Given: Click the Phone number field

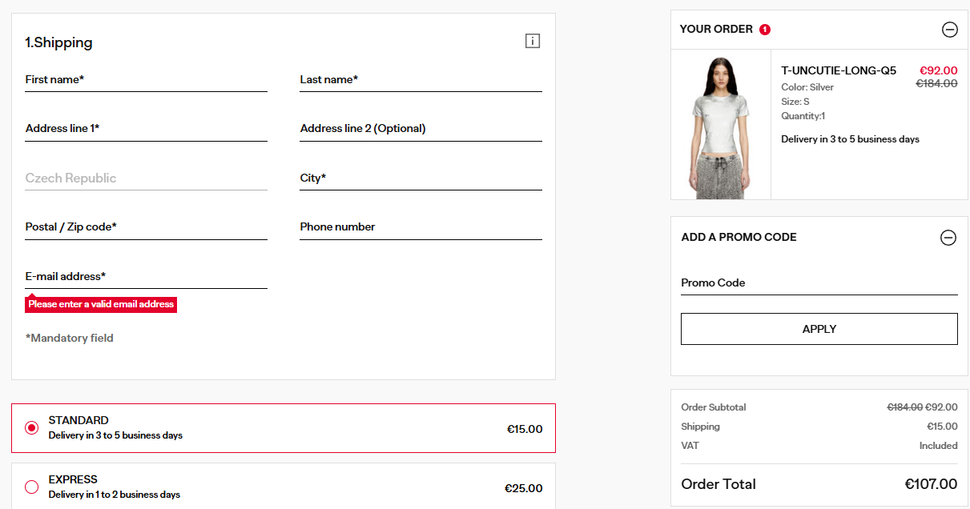Looking at the screenshot, I should click(x=421, y=227).
